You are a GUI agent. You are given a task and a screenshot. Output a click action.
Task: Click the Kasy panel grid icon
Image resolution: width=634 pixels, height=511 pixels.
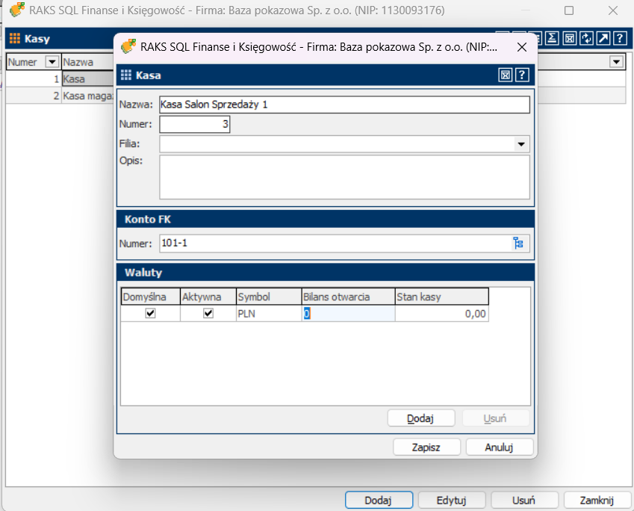tap(15, 38)
